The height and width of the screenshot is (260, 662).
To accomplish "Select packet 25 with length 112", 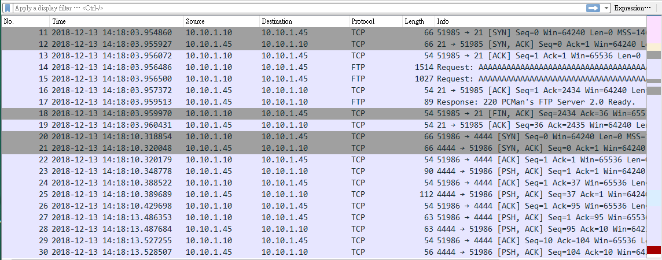I will 324,195.
